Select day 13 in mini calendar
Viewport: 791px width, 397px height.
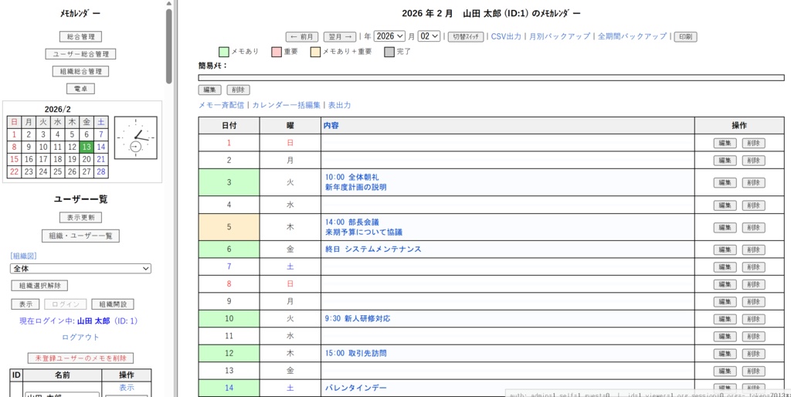pos(87,147)
